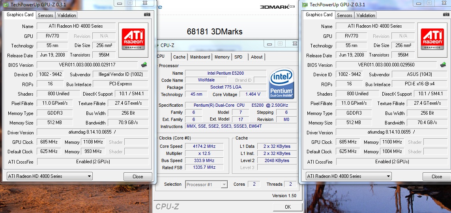Click the Intel Pentium logo in CPU-Z
The width and height of the screenshot is (451, 213).
(281, 84)
